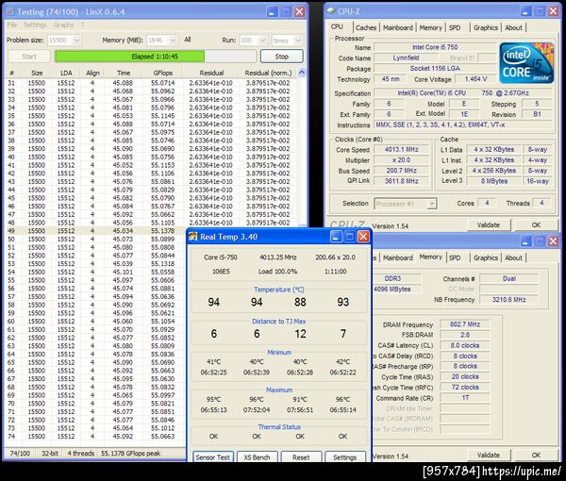Sort results by the Time column header
The width and height of the screenshot is (566, 481).
[x=124, y=73]
